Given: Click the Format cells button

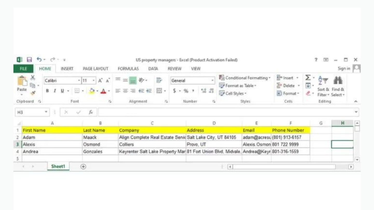Looking at the screenshot, I should pyautogui.click(x=288, y=93).
